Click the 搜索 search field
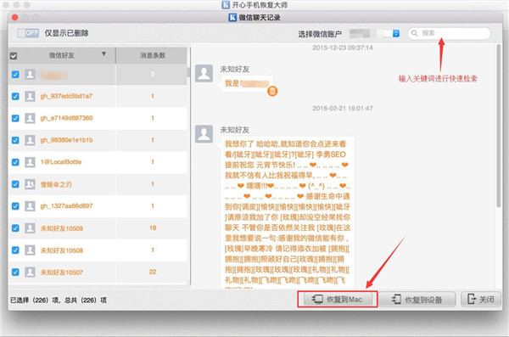509x337 pixels. tap(449, 33)
